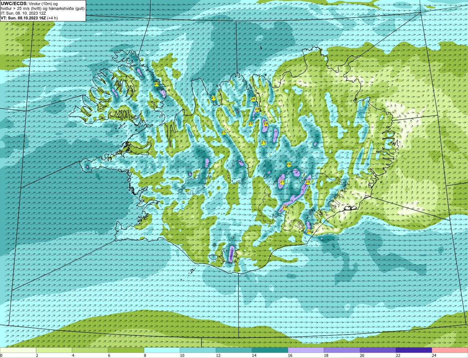Viewport: 468px width, 358px height.
Task: Choose the 14–16 m/s dark teal legend swatch
Action: 270,350
